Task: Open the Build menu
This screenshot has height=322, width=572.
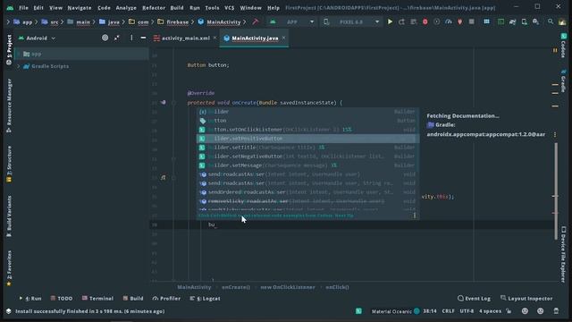Action: pos(177,8)
